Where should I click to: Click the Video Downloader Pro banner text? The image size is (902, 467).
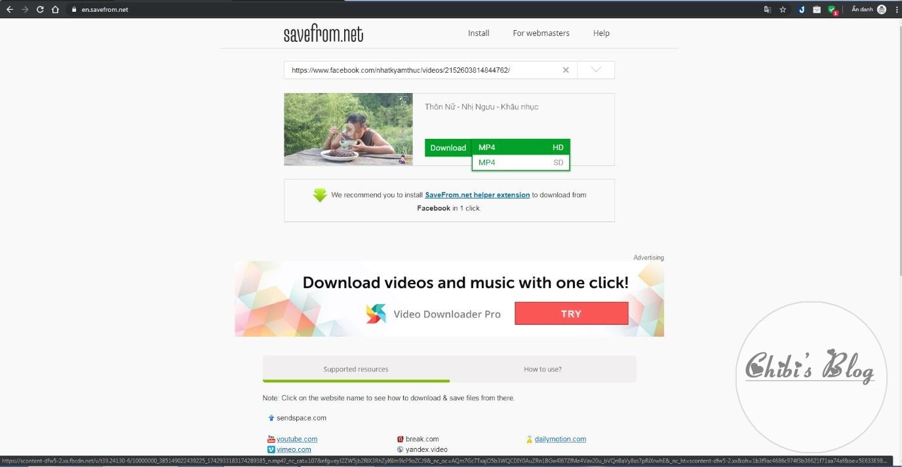pos(447,314)
